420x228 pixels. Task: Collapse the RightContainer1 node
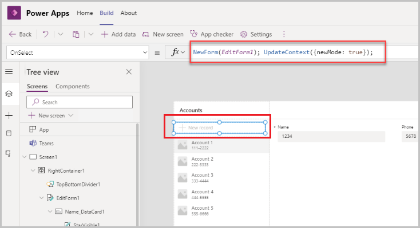tap(33, 170)
